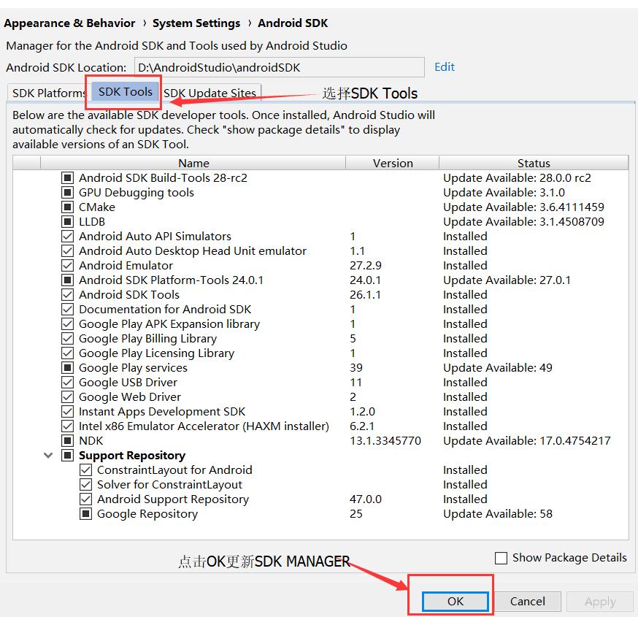
Task: Uncheck Android Auto Desktop Head Unit emulator
Action: (68, 251)
